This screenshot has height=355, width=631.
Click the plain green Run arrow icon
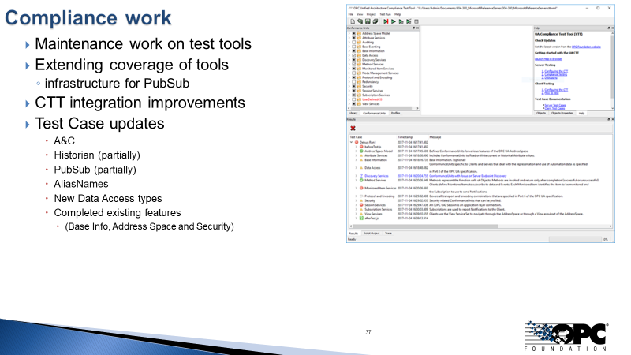393,21
